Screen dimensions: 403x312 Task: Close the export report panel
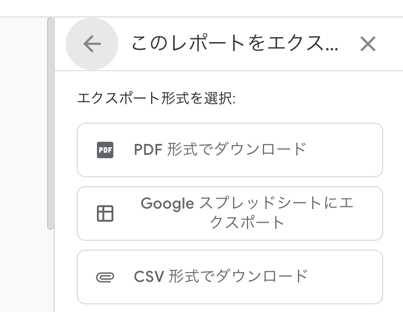(367, 44)
